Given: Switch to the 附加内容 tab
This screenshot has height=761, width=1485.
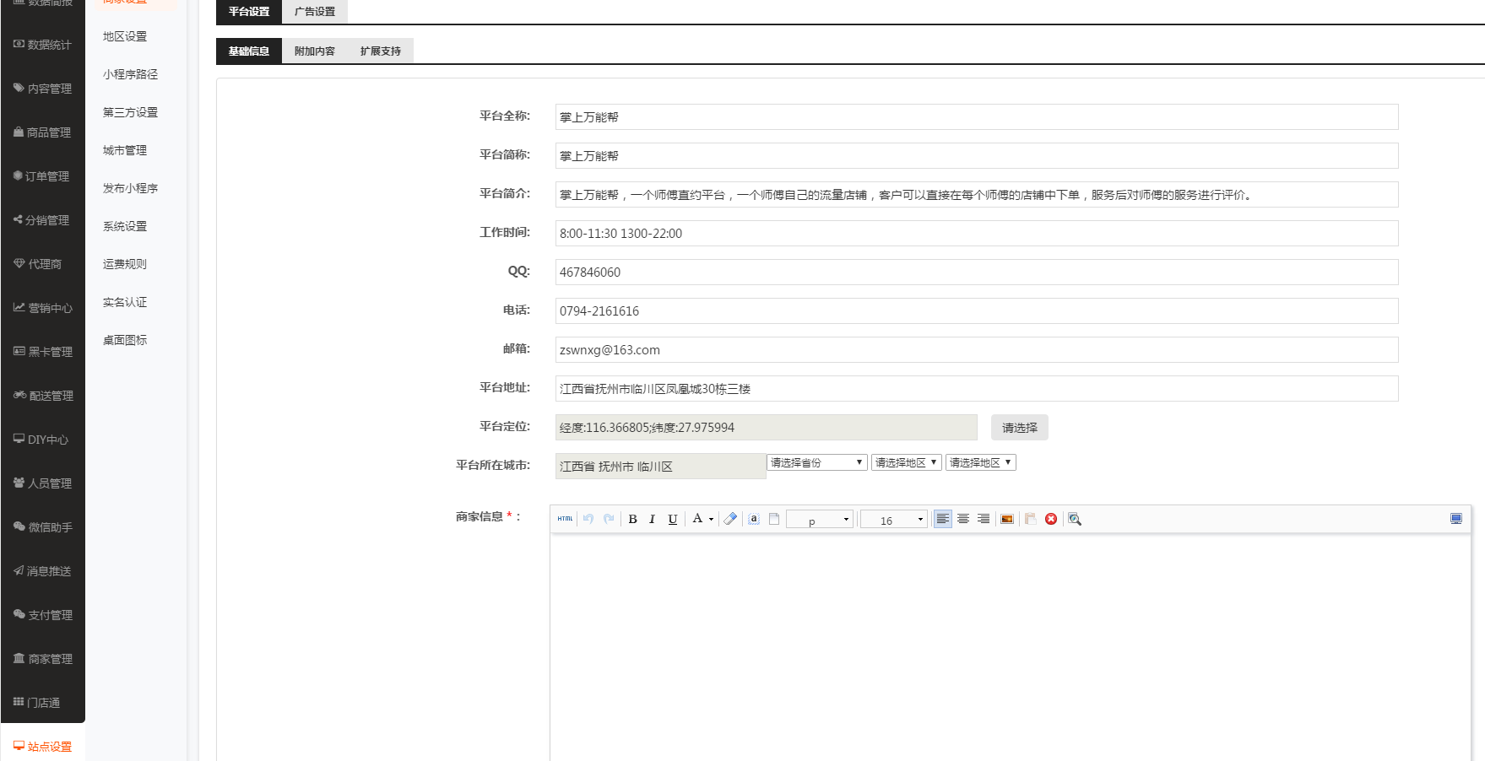Looking at the screenshot, I should [315, 51].
